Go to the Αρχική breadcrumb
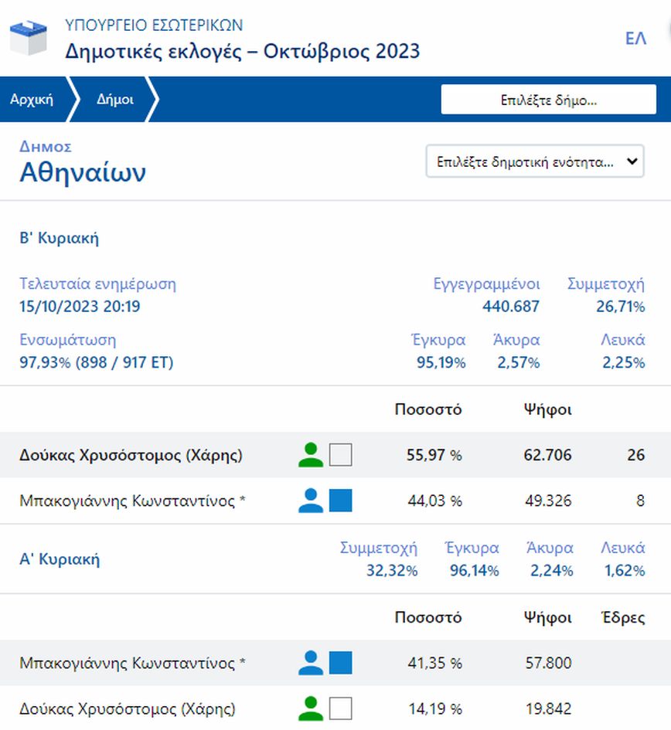 coord(32,100)
